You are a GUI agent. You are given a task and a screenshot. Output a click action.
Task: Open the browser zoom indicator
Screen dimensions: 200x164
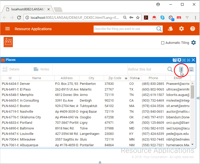(125, 18)
